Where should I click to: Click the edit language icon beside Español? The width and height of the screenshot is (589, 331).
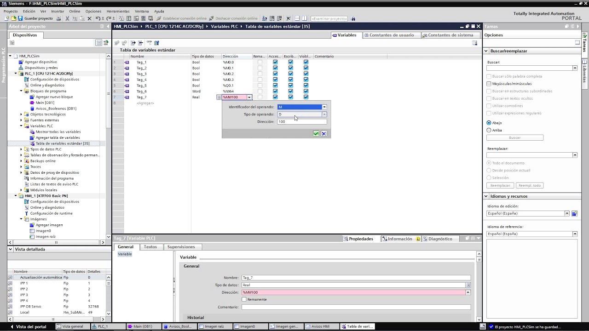[574, 214]
